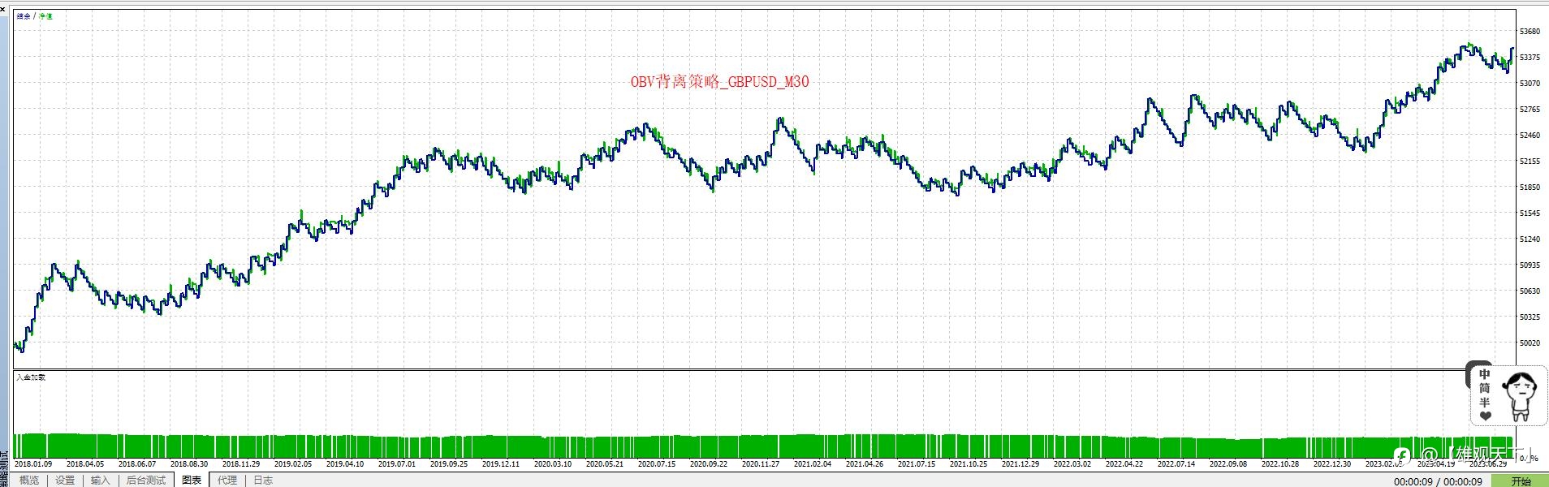Close the strategy tester panel
The image size is (1549, 487).
[3, 8]
